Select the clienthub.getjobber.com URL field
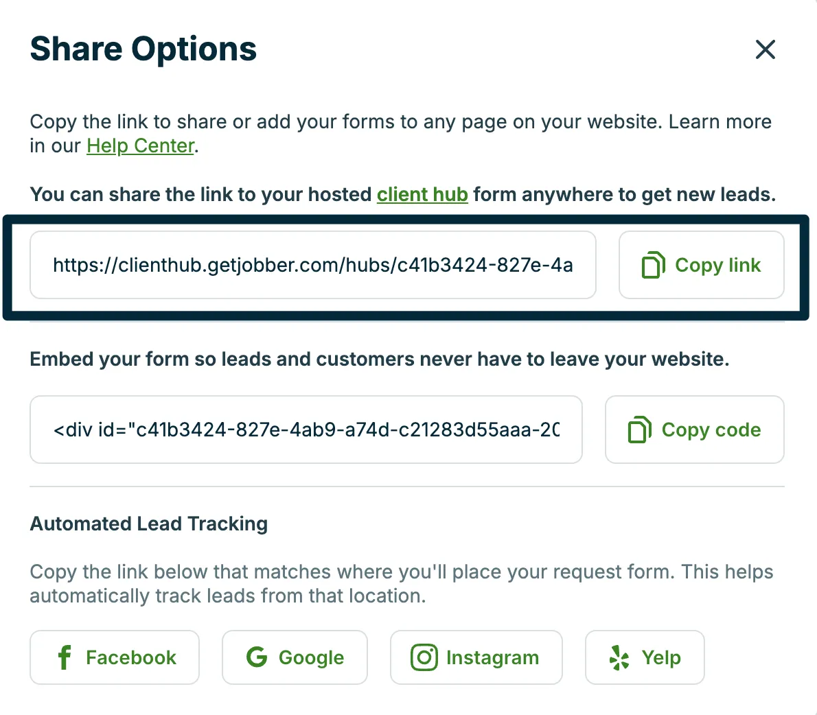 312,265
